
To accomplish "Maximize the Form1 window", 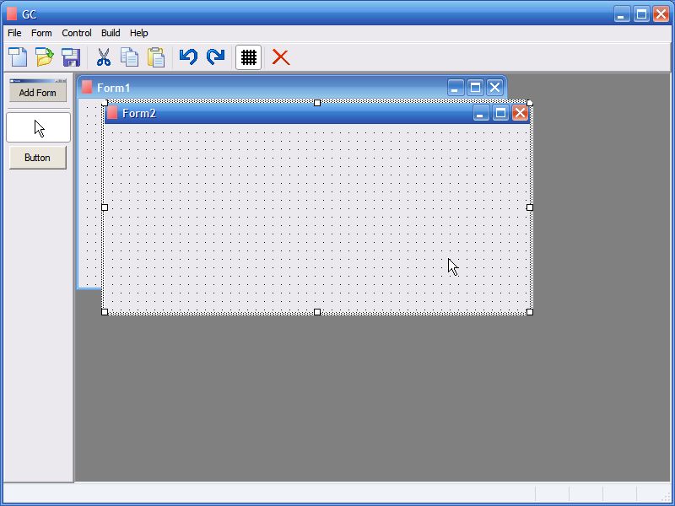I will point(475,88).
